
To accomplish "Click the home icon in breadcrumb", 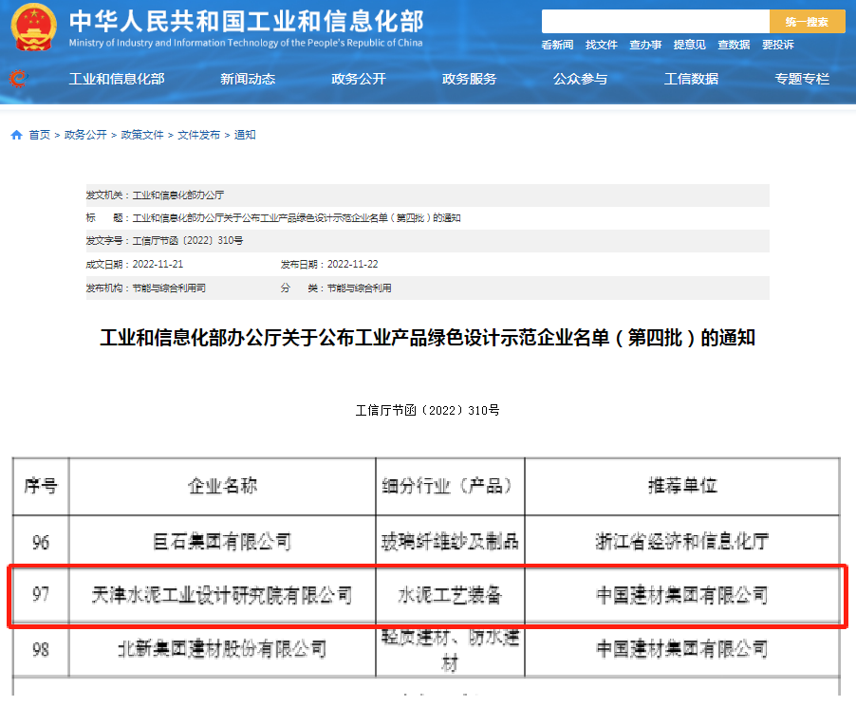I will tap(16, 135).
